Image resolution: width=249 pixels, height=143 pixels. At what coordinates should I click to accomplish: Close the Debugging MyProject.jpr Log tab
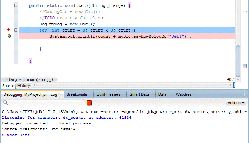click(x=60, y=94)
